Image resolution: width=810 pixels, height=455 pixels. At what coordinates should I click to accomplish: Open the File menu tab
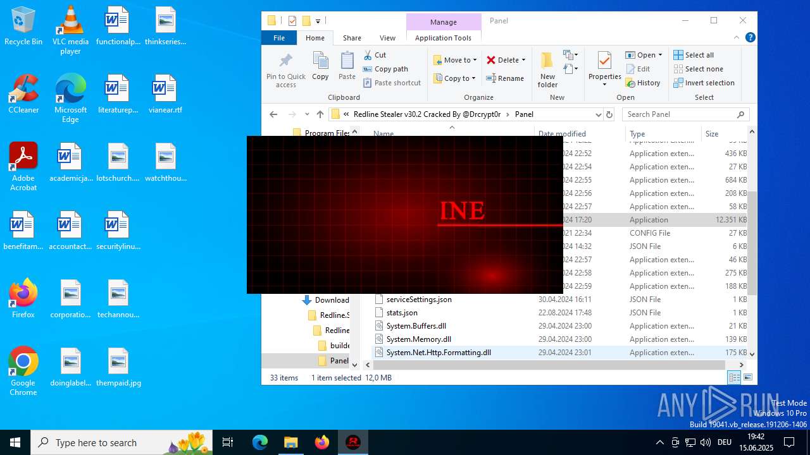pos(279,38)
